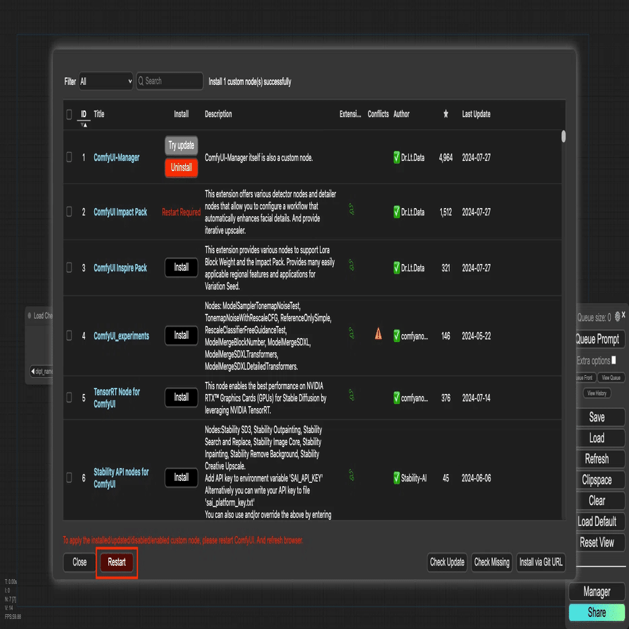Image resolution: width=629 pixels, height=629 pixels.
Task: Click the ID column sort arrows
Action: 84,125
